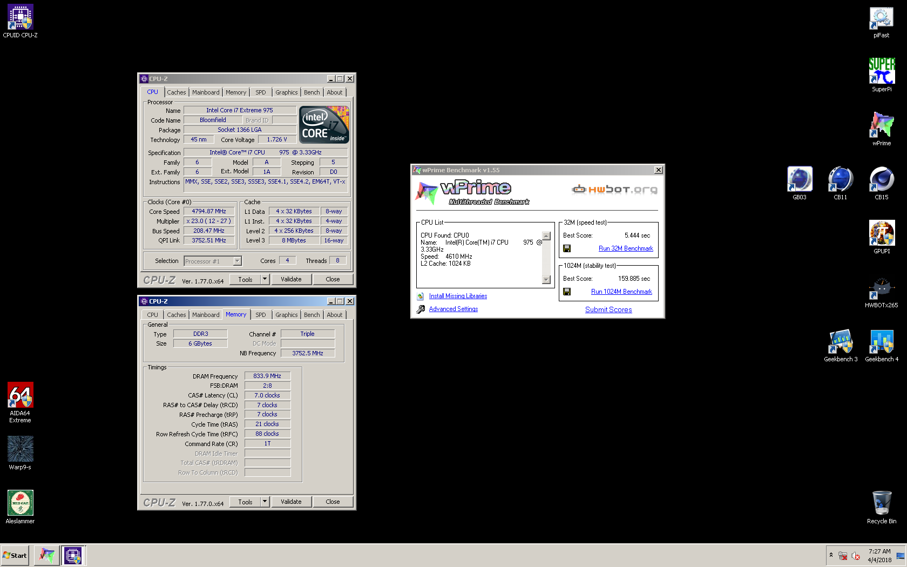Open the Bench tab in top CPU-Z window
The height and width of the screenshot is (567, 907).
pyautogui.click(x=312, y=92)
